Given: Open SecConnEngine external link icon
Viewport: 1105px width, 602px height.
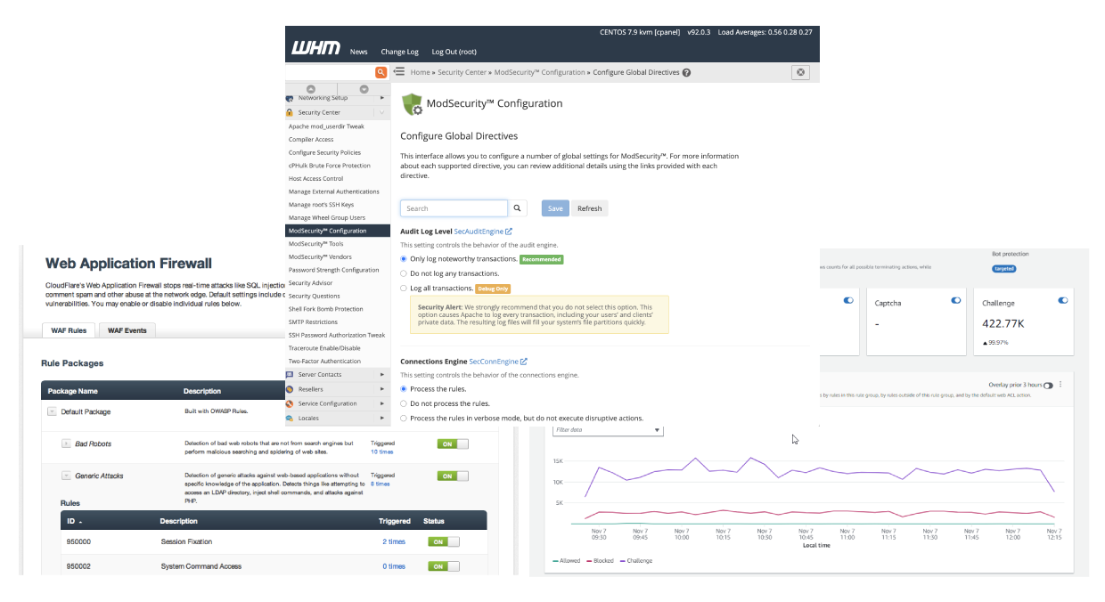Looking at the screenshot, I should pyautogui.click(x=524, y=362).
